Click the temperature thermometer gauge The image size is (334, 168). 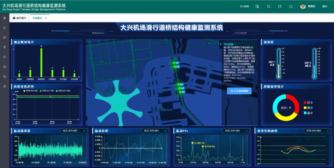pos(279,63)
